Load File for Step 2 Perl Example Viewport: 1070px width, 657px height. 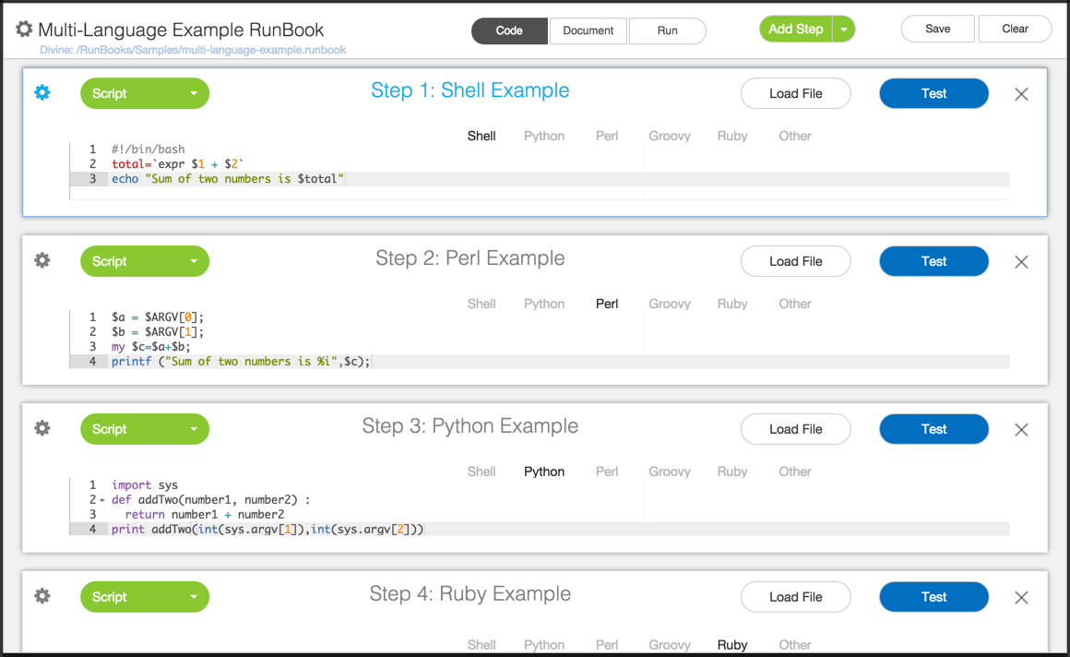pos(796,261)
